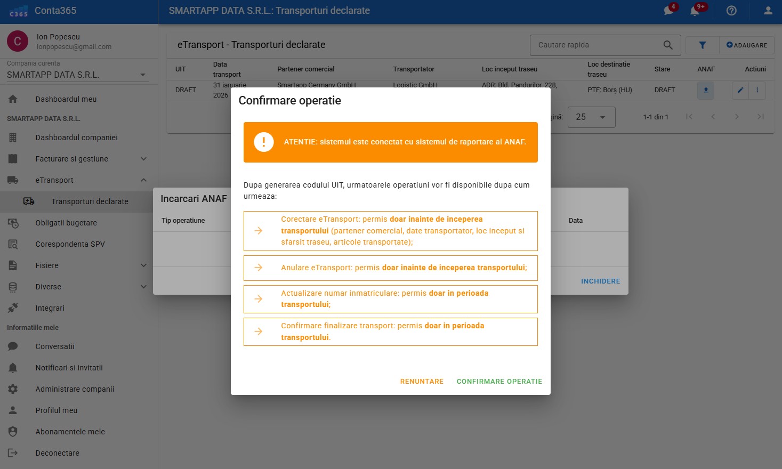Collapse the eTransport sidebar section
Image resolution: width=782 pixels, height=469 pixels.
[143, 180]
